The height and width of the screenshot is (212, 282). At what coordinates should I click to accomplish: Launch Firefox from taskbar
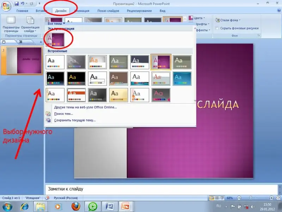[75, 206]
